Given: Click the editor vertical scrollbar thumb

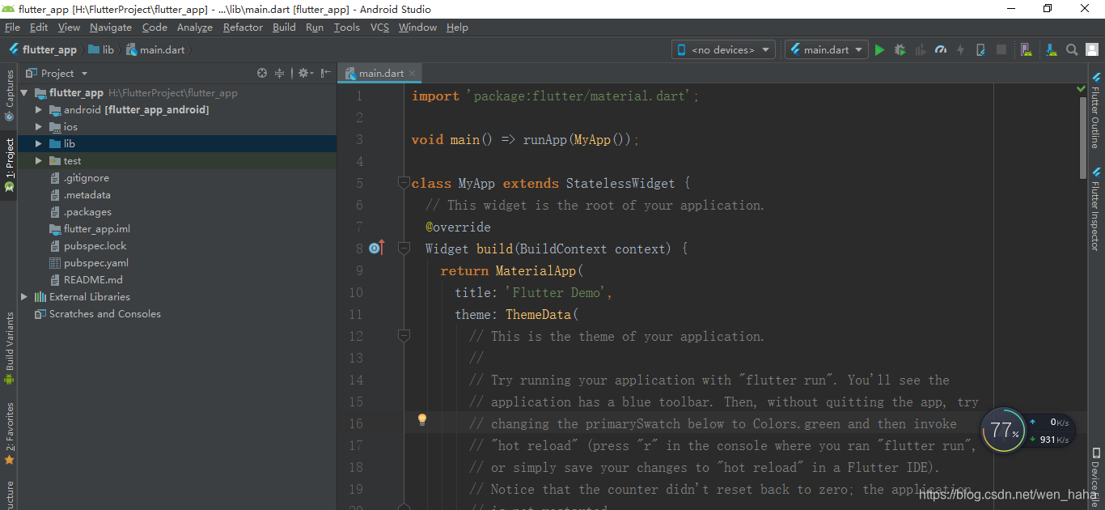Looking at the screenshot, I should click(x=1083, y=138).
